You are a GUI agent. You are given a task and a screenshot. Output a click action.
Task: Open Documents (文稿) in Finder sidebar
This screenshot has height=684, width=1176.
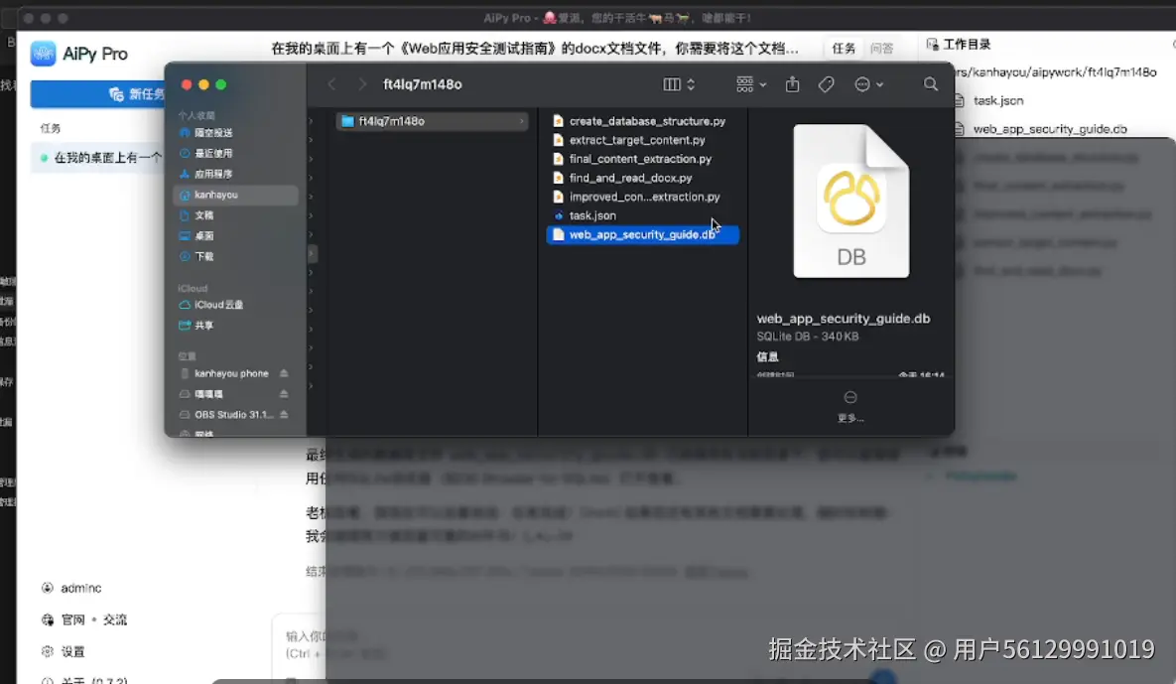pyautogui.click(x=234, y=215)
